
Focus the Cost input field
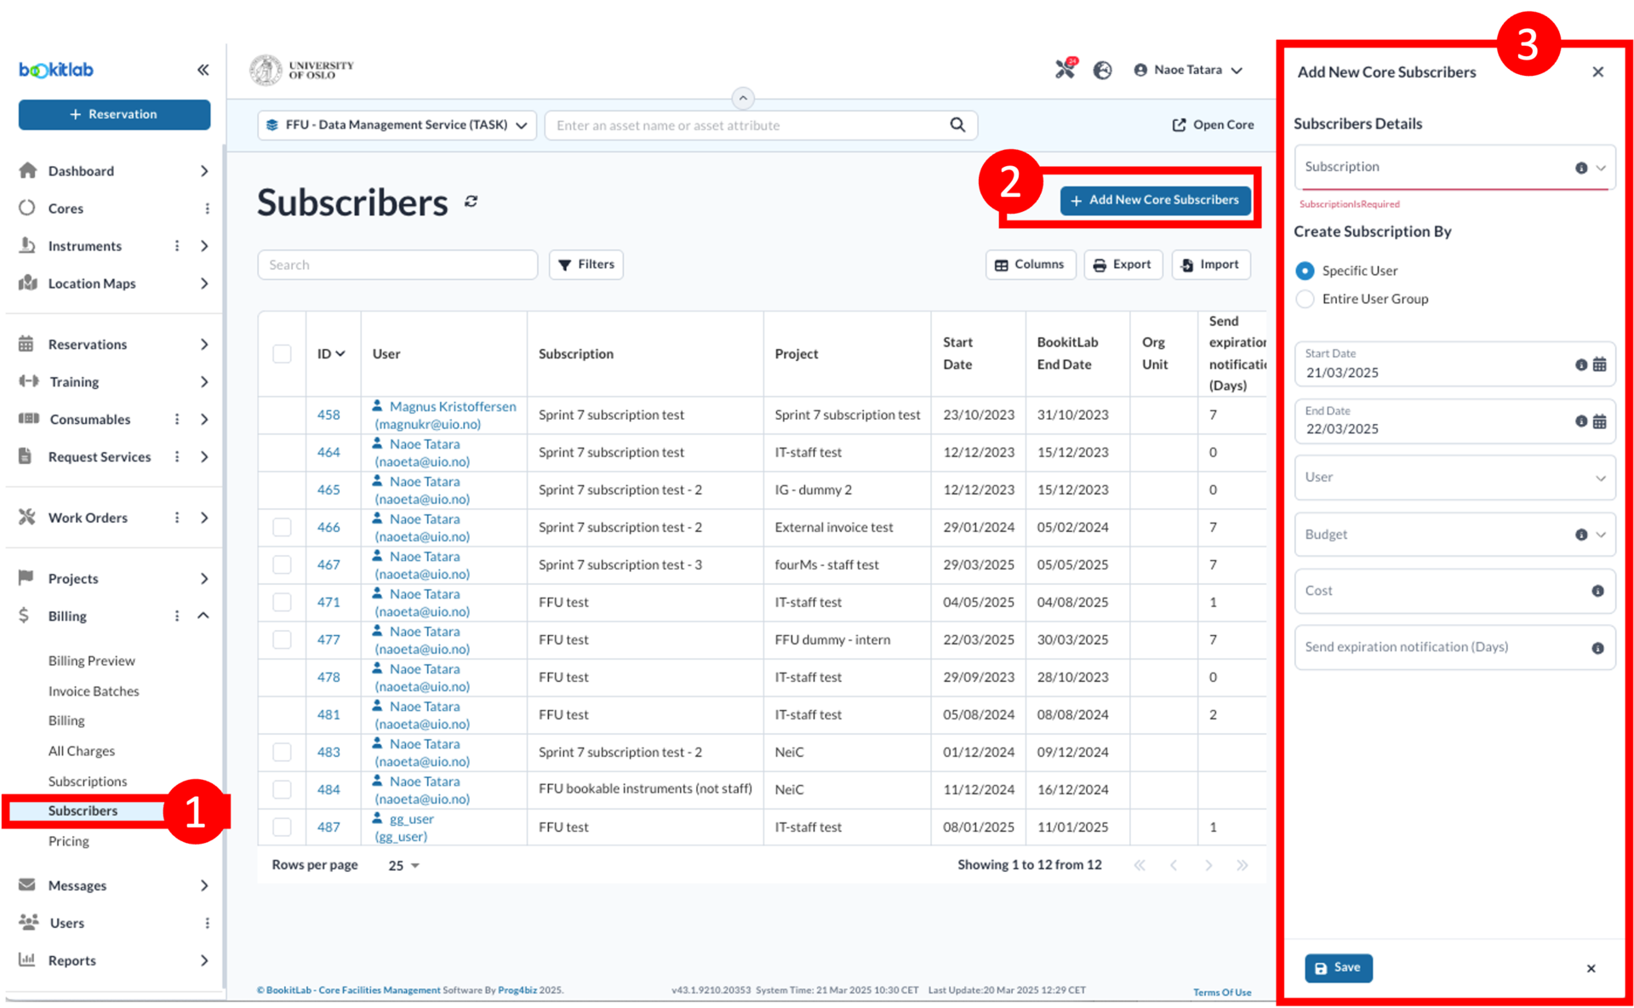click(1454, 591)
